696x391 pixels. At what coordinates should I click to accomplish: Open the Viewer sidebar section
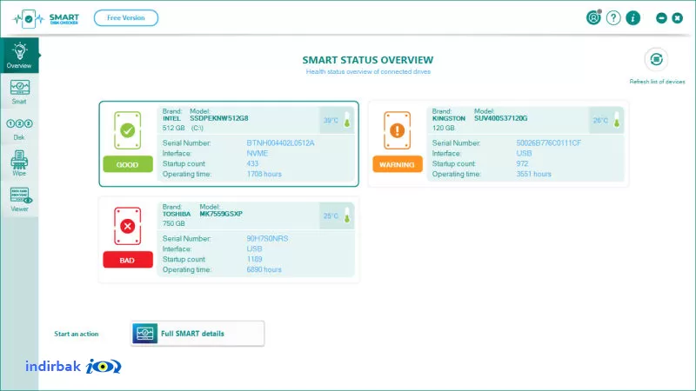pos(19,199)
